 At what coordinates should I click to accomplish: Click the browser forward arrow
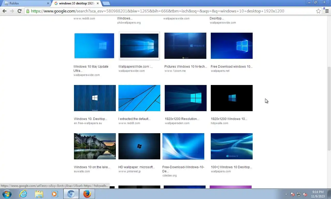(12, 11)
